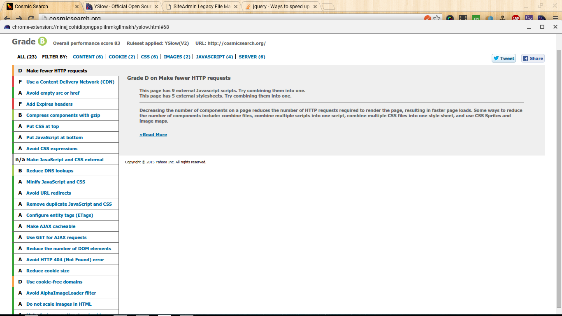
Task: Select Remove duplicate JavaScript and CSS rule
Action: (65, 204)
